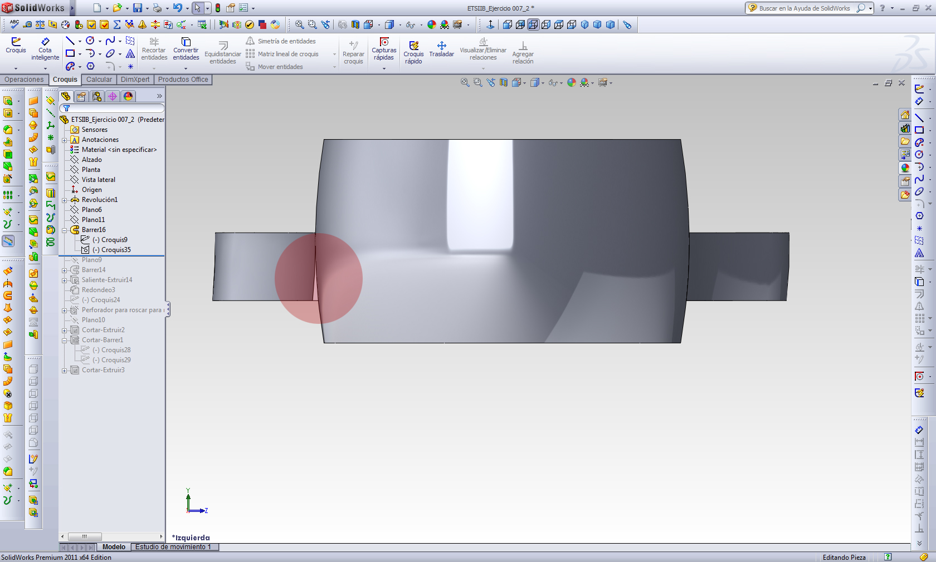The height and width of the screenshot is (562, 936).
Task: Toggle the Croquis sketch mode button
Action: point(16,46)
